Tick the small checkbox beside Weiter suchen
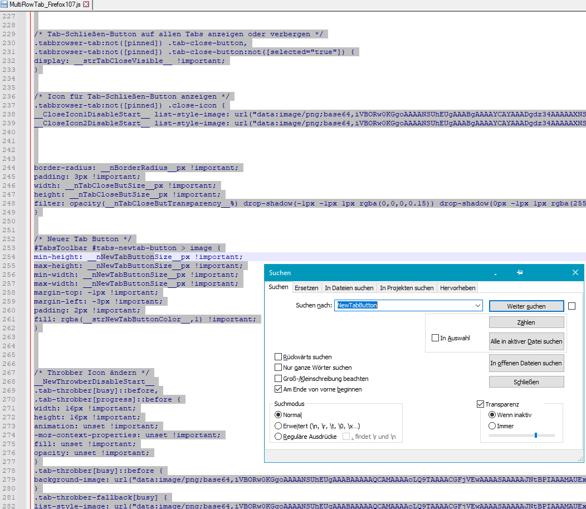 [x=572, y=306]
